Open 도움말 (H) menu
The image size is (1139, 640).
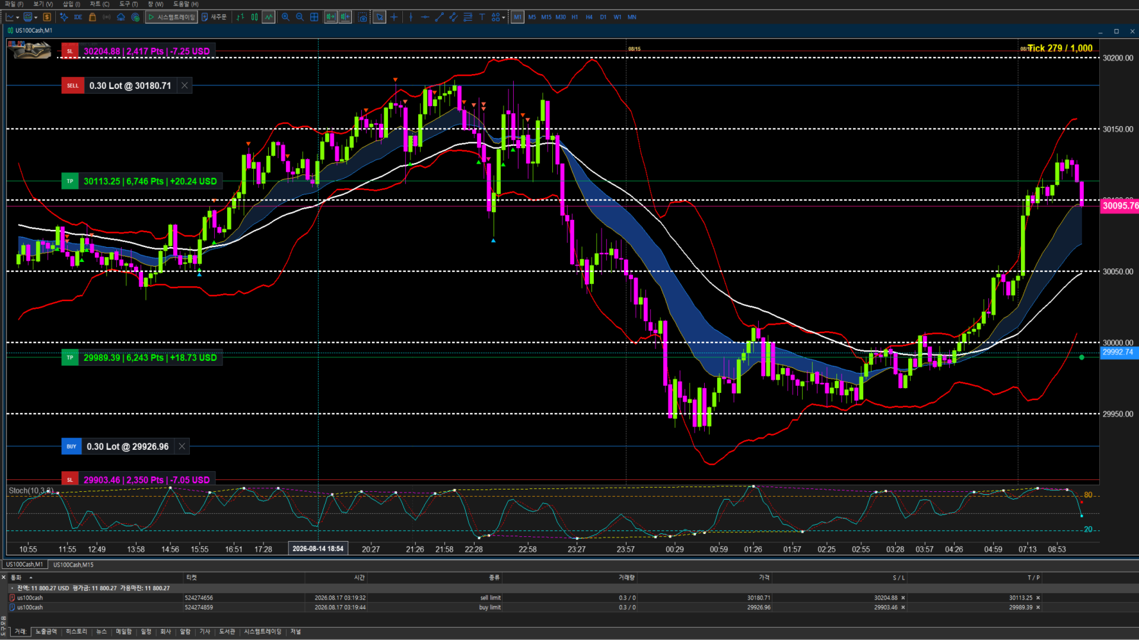point(186,4)
